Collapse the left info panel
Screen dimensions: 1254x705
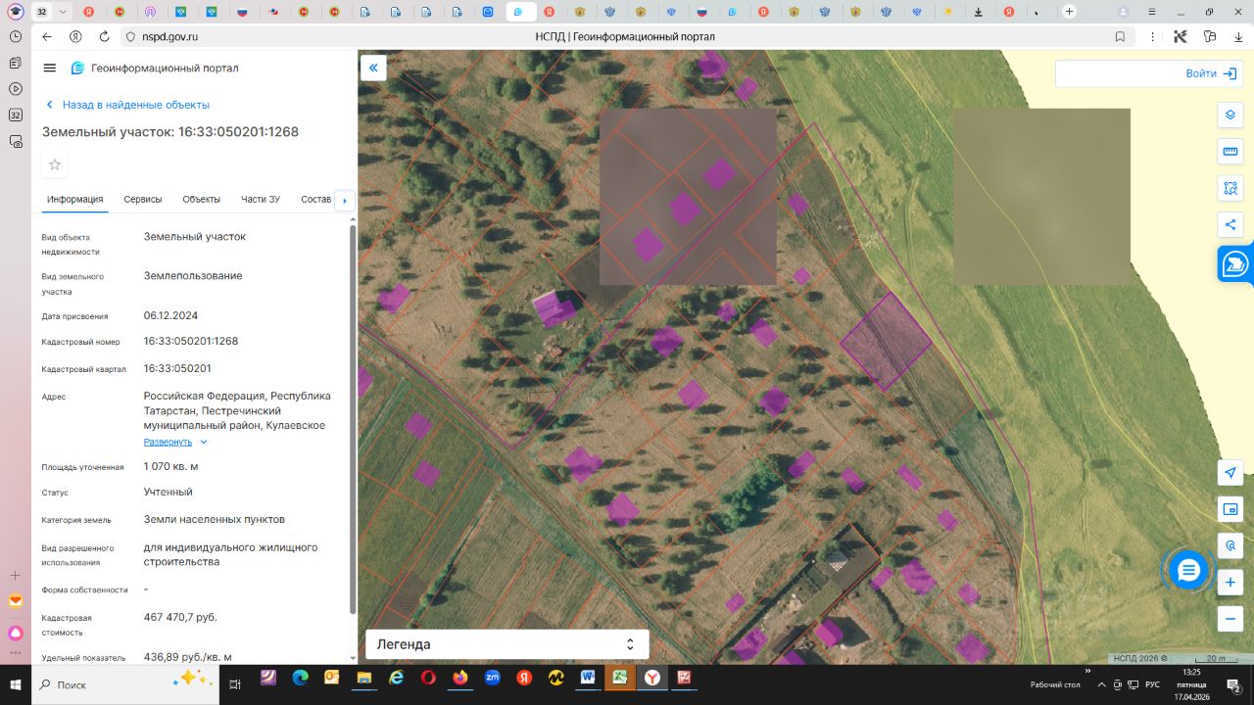coord(373,68)
